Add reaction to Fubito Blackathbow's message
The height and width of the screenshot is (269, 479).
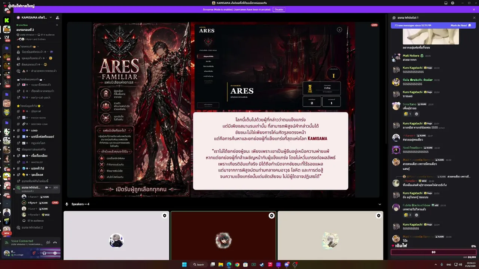(x=417, y=215)
